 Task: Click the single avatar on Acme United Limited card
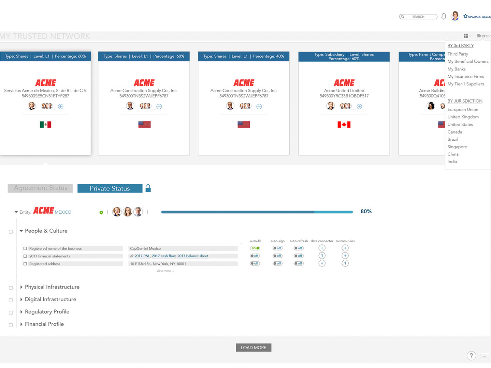(x=330, y=106)
